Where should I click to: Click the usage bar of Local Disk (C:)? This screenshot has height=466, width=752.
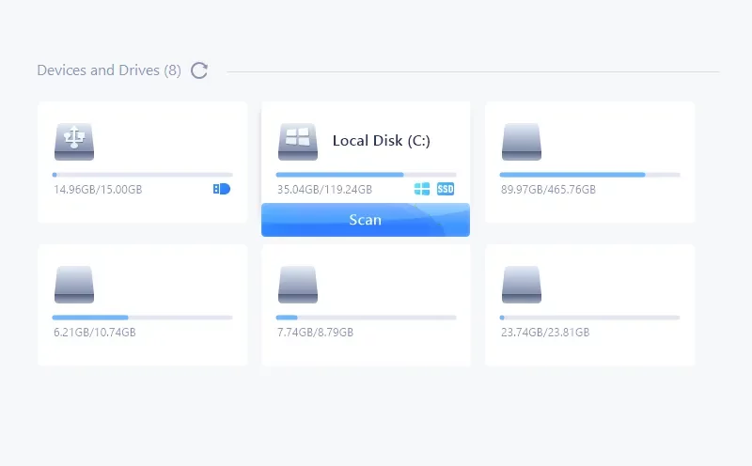366,175
